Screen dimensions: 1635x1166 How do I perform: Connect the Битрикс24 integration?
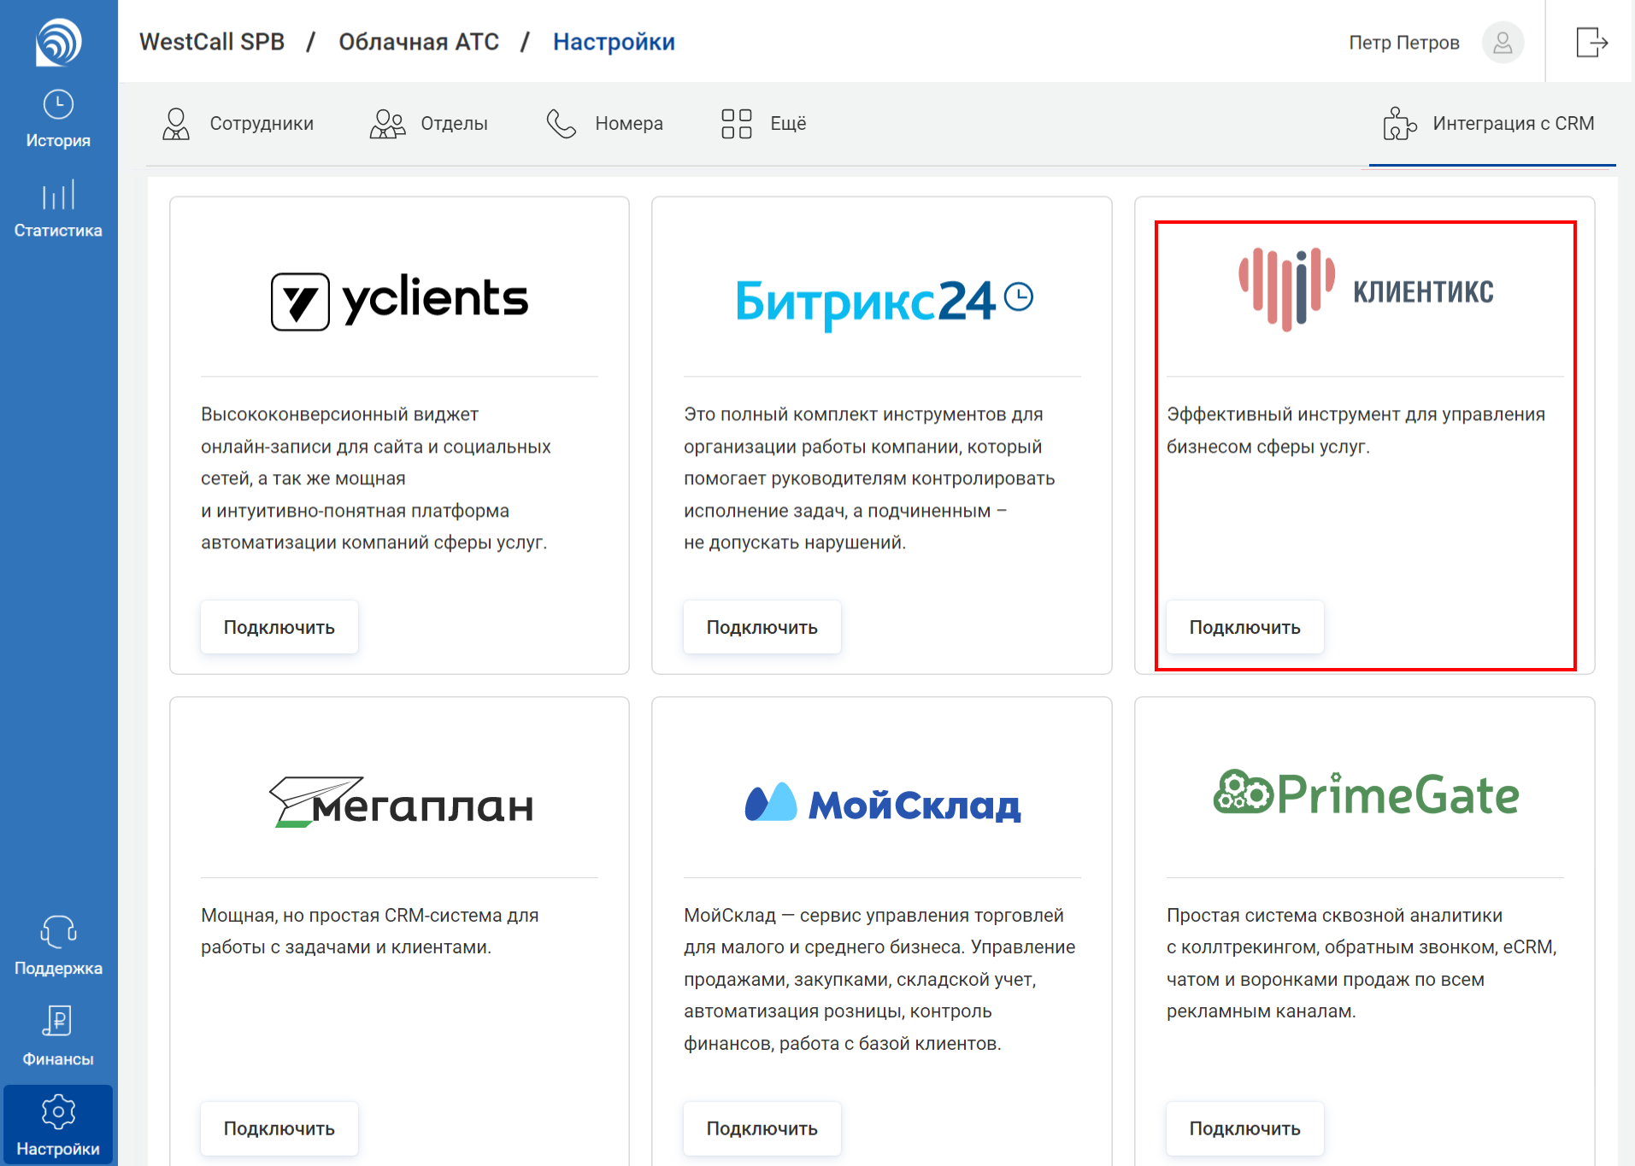pyautogui.click(x=762, y=628)
